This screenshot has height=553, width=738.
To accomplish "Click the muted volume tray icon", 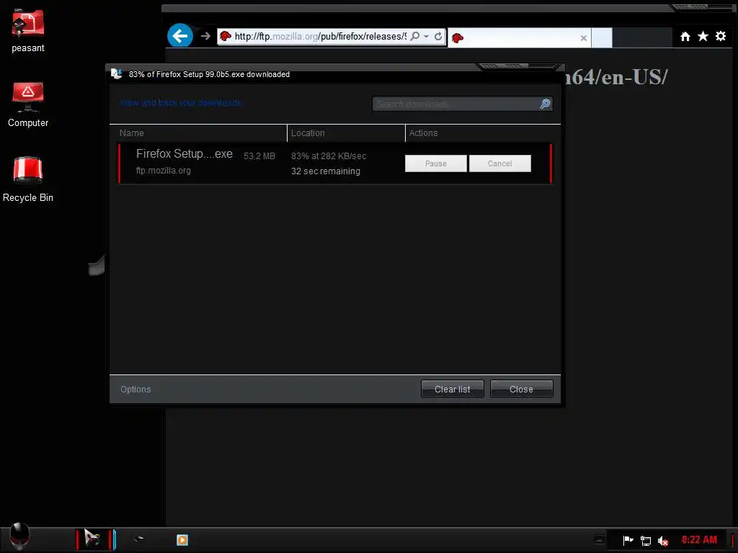I will tap(663, 541).
